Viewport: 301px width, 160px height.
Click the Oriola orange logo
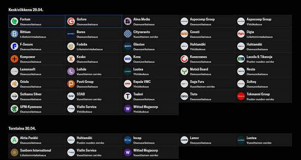[14, 84]
